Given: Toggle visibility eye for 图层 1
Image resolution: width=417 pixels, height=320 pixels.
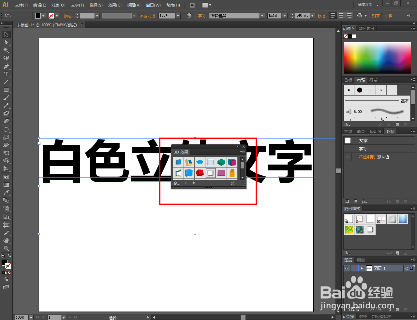Looking at the screenshot, I should point(347,268).
